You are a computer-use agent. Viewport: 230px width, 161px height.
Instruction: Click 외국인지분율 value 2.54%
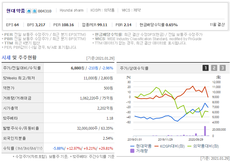pos(108,138)
